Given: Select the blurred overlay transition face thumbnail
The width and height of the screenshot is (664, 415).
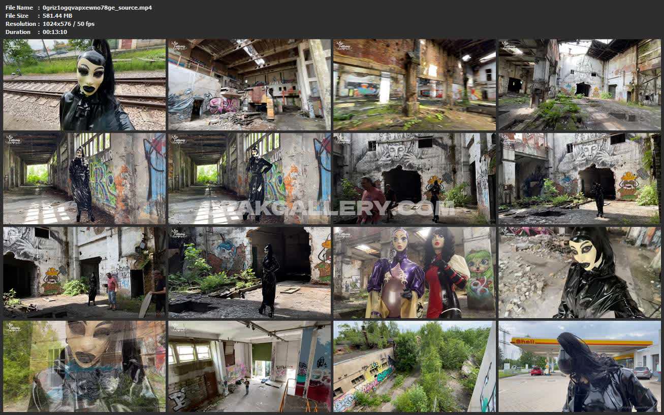Looking at the screenshot, I should 84,366.
